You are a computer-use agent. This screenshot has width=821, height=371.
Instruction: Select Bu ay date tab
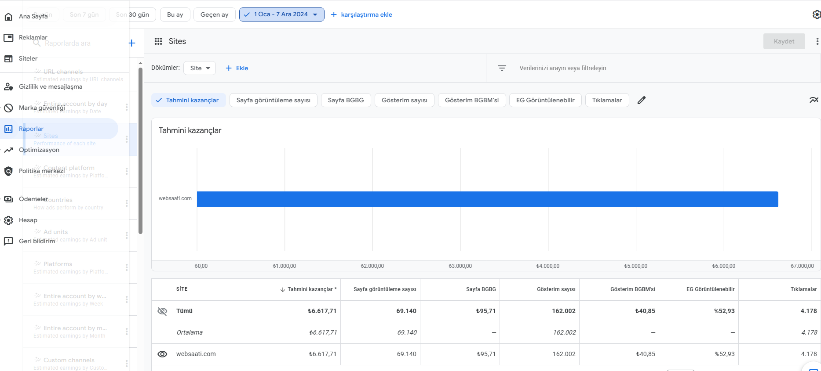pyautogui.click(x=175, y=14)
